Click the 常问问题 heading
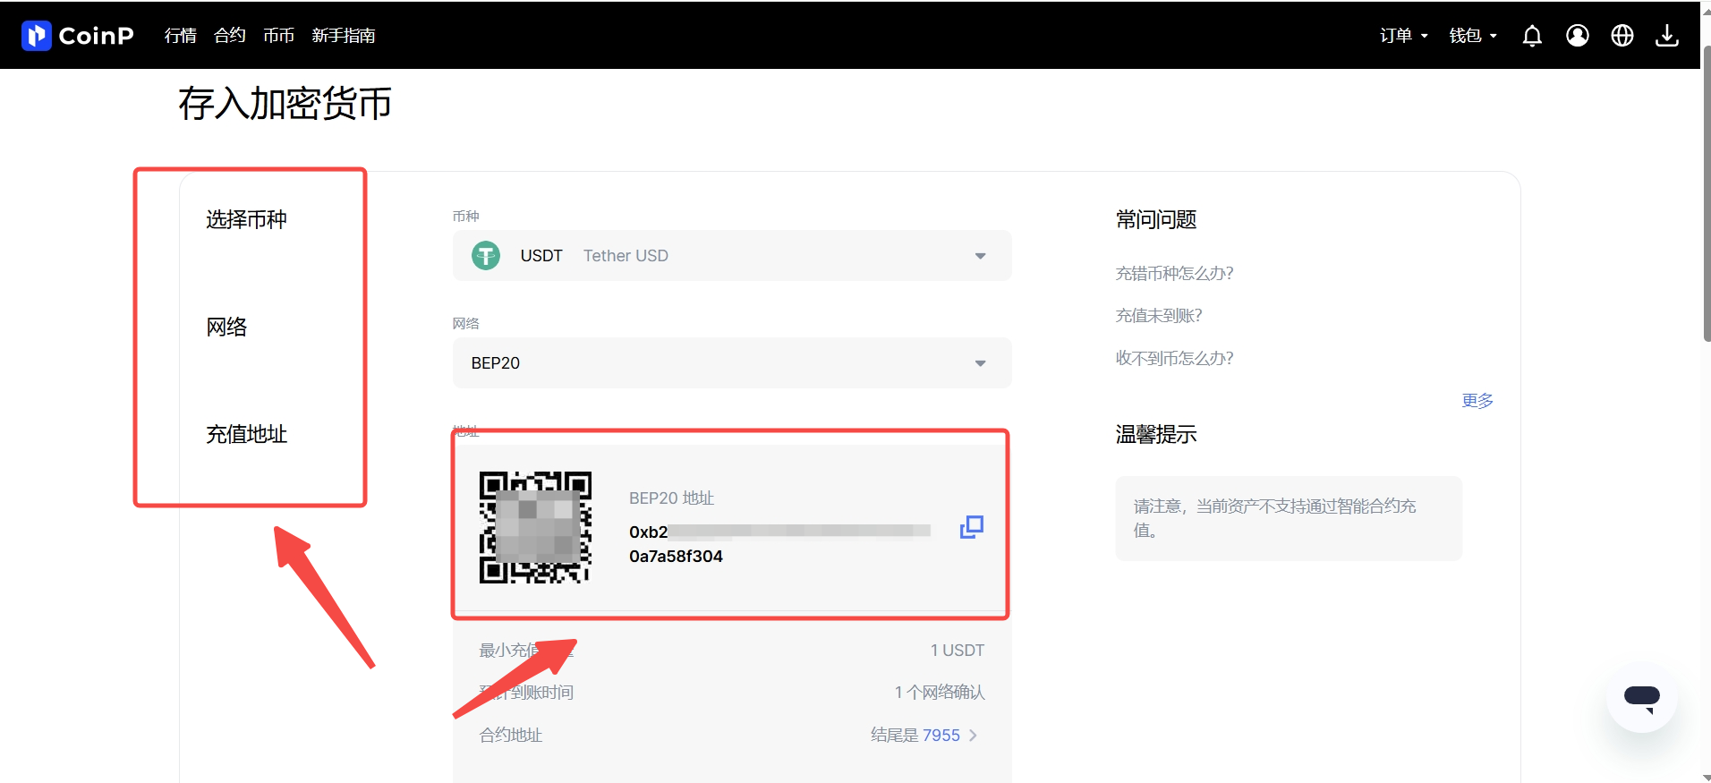 1155,220
